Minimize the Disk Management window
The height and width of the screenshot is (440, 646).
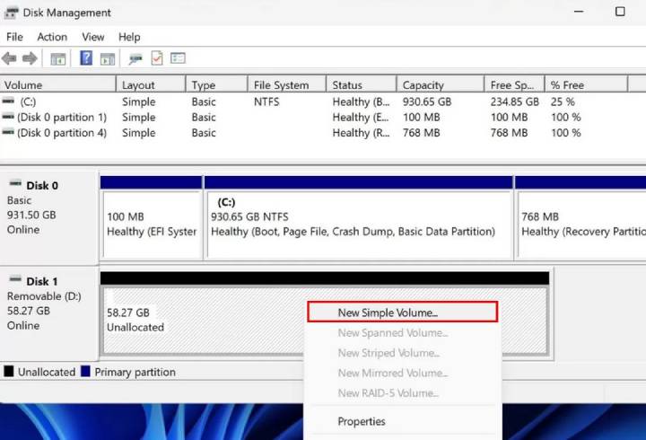tap(579, 12)
